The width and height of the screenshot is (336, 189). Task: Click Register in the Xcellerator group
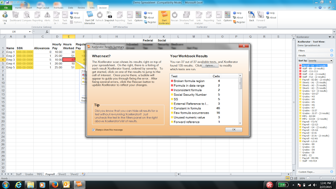coord(239,22)
